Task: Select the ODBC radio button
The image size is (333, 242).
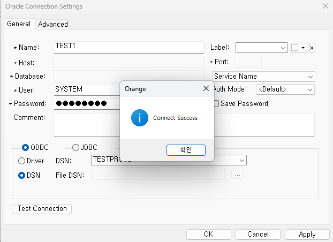Action: click(25, 147)
